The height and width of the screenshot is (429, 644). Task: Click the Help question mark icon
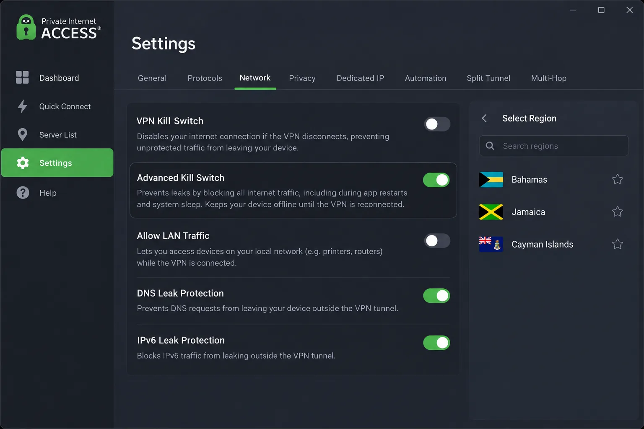point(23,193)
